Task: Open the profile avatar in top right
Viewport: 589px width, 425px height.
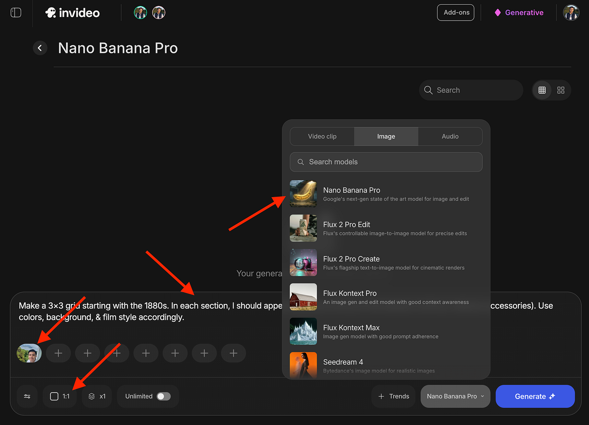Action: click(x=571, y=13)
